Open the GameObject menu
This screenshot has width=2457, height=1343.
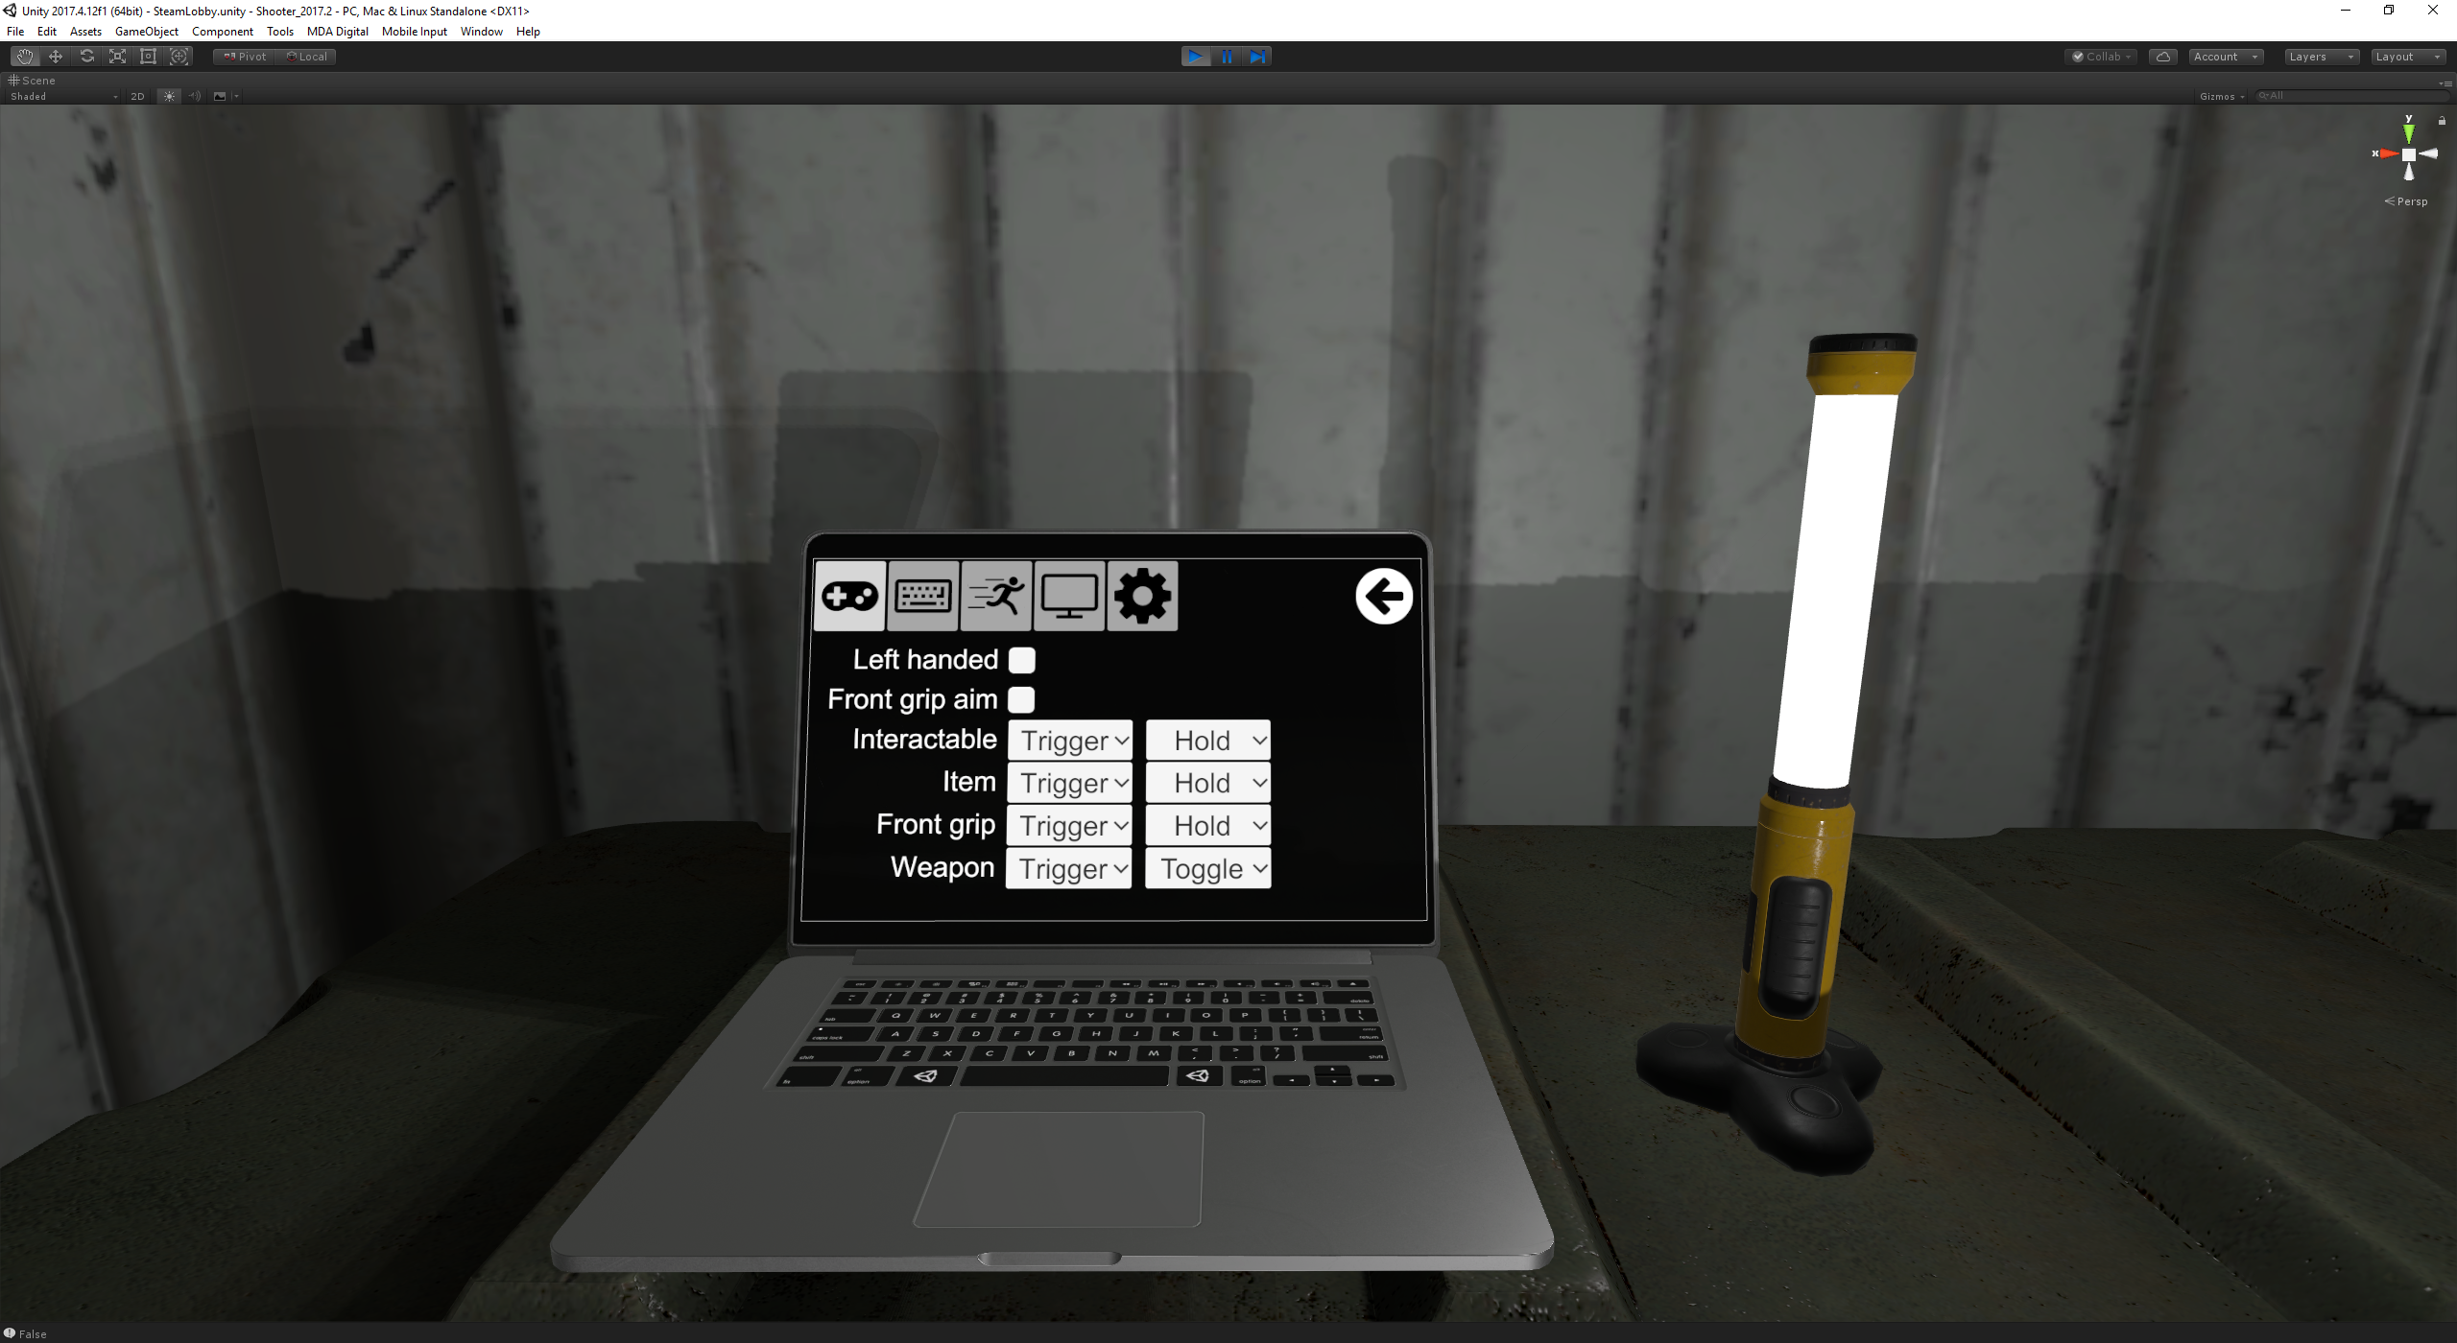tap(146, 32)
